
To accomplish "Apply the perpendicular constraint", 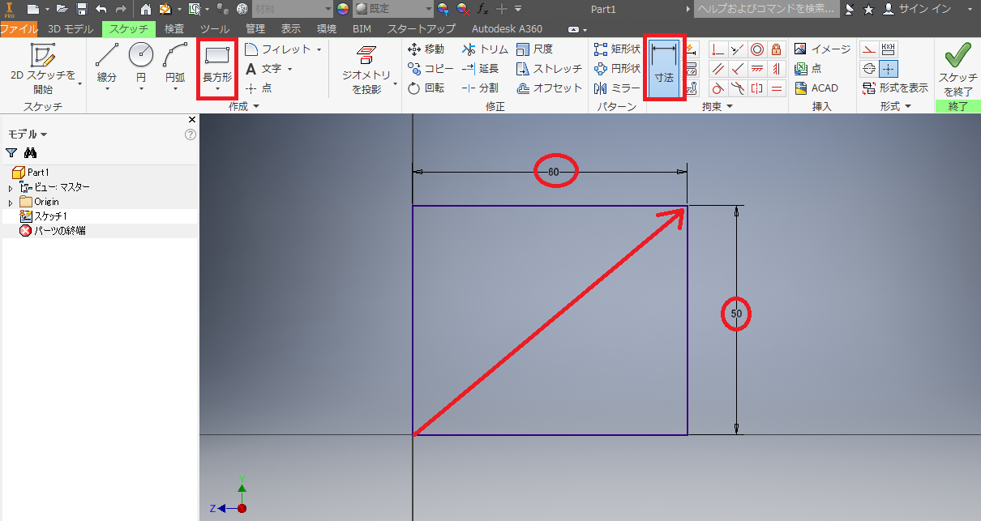I will pos(738,69).
